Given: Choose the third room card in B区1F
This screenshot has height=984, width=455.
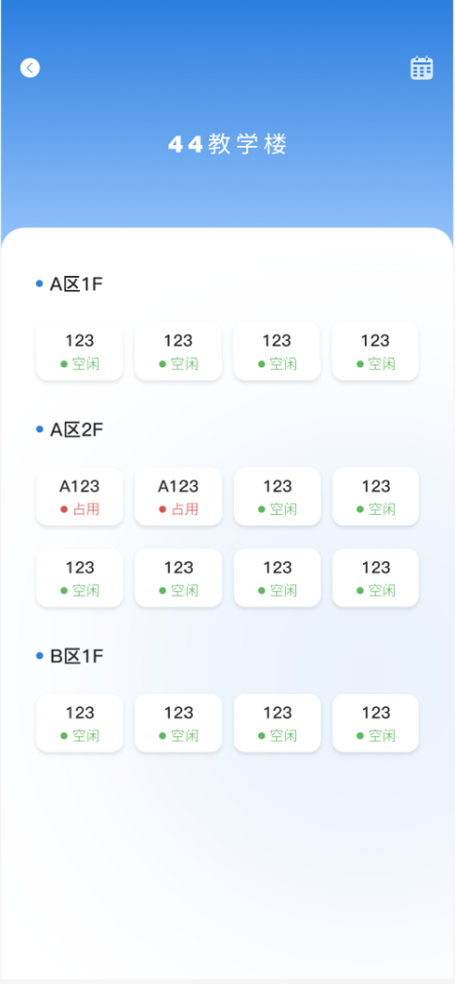Looking at the screenshot, I should pyautogui.click(x=277, y=723).
